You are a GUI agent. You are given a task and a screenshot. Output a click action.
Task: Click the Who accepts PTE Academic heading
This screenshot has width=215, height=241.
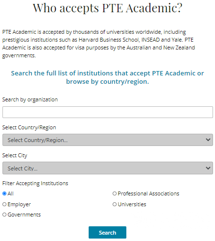click(x=108, y=8)
